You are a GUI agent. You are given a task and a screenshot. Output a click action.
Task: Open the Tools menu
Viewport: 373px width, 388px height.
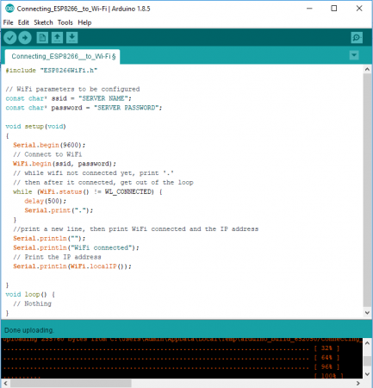65,22
